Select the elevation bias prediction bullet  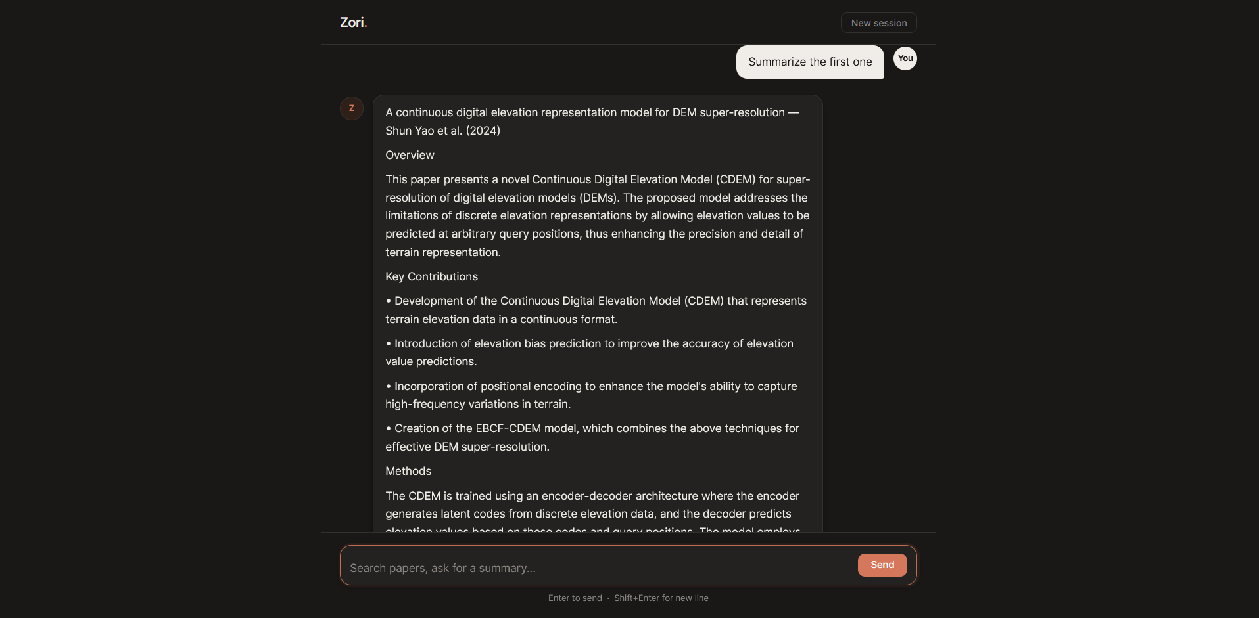click(588, 352)
